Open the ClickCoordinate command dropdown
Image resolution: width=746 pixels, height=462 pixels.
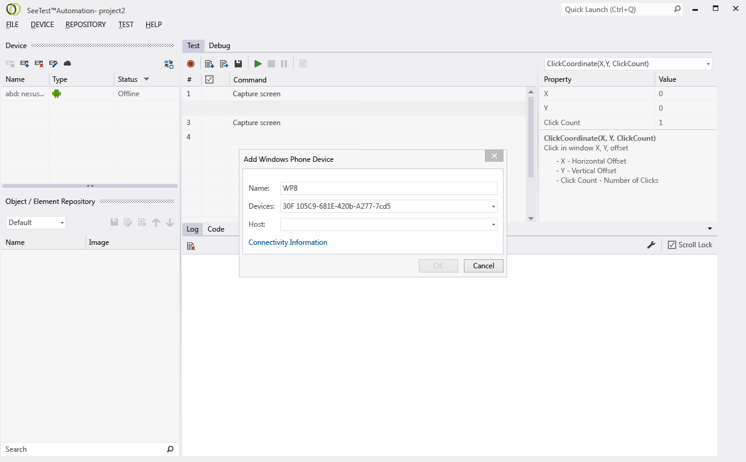tap(707, 64)
